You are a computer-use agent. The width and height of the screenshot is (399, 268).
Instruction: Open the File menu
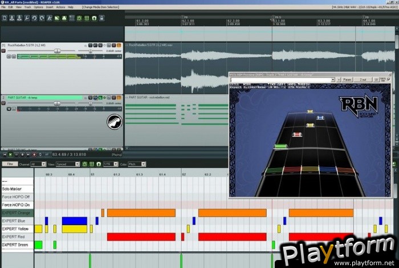[3, 7]
